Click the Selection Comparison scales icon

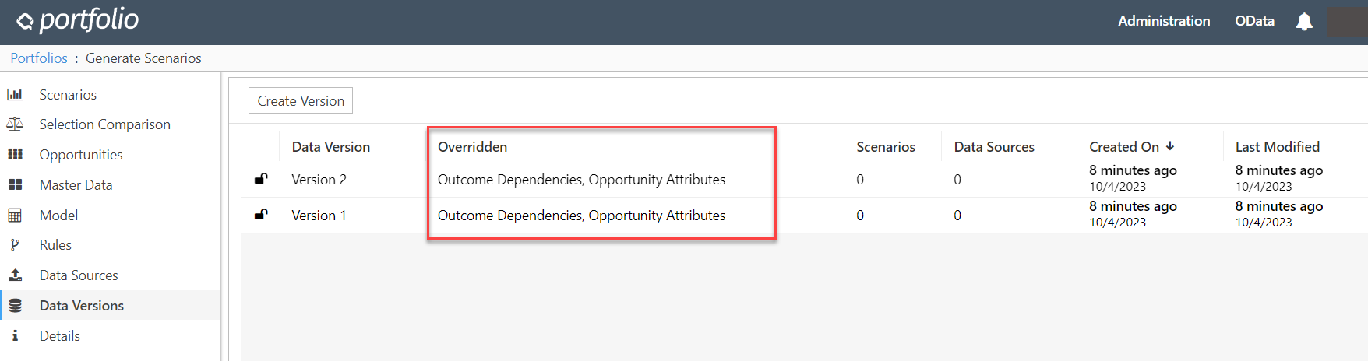click(x=15, y=124)
